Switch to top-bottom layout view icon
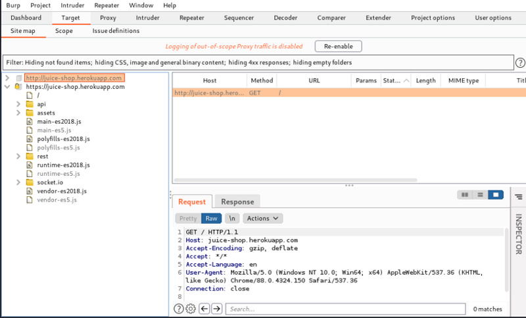The image size is (526, 318). [x=481, y=195]
